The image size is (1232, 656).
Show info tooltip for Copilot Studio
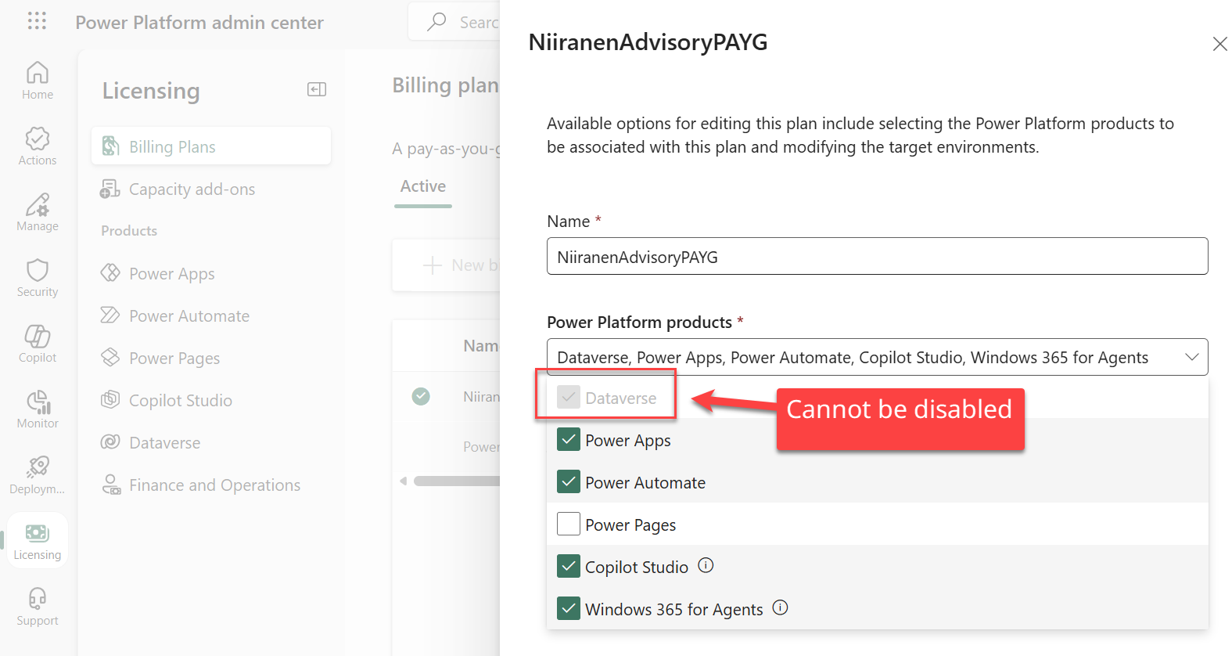tap(706, 565)
